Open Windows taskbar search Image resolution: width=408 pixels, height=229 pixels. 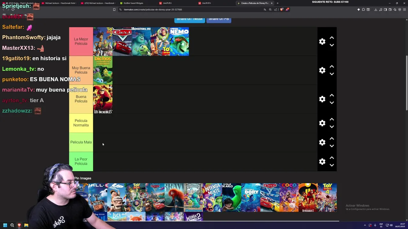tap(12, 225)
